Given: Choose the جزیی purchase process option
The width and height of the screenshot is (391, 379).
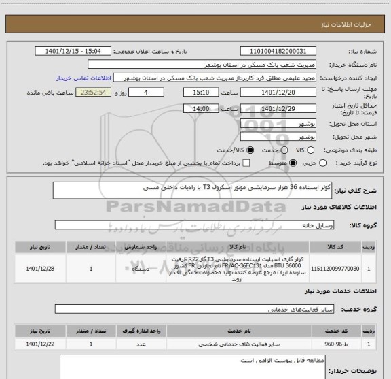Looking at the screenshot, I should (322, 163).
